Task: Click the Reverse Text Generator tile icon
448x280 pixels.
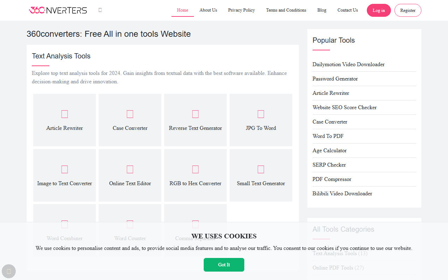Action: click(195, 114)
